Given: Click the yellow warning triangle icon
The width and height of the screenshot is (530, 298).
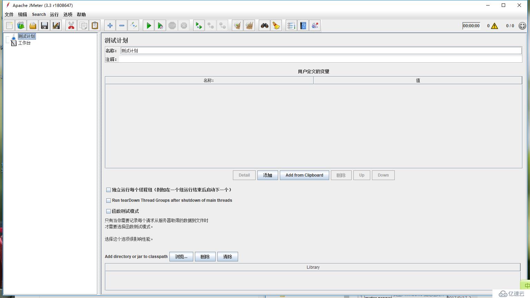Looking at the screenshot, I should pyautogui.click(x=494, y=26).
